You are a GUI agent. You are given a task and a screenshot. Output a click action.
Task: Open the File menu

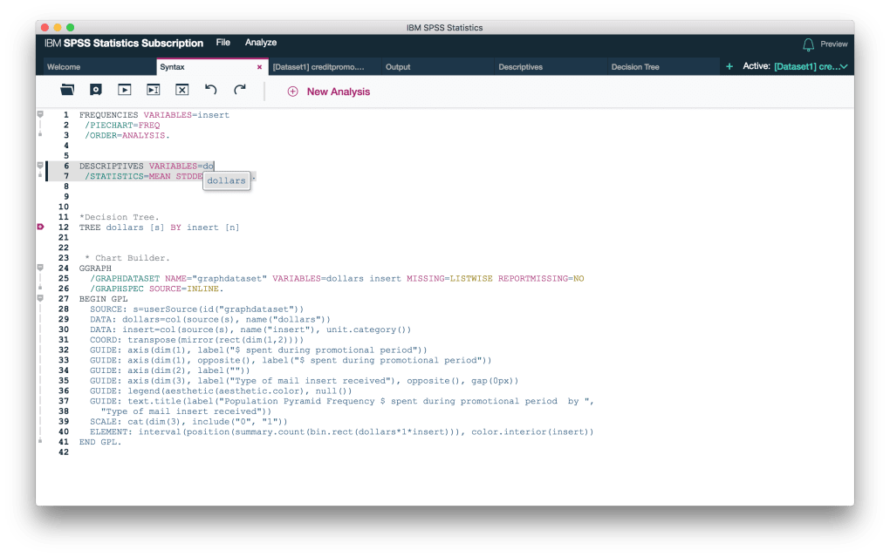(223, 43)
